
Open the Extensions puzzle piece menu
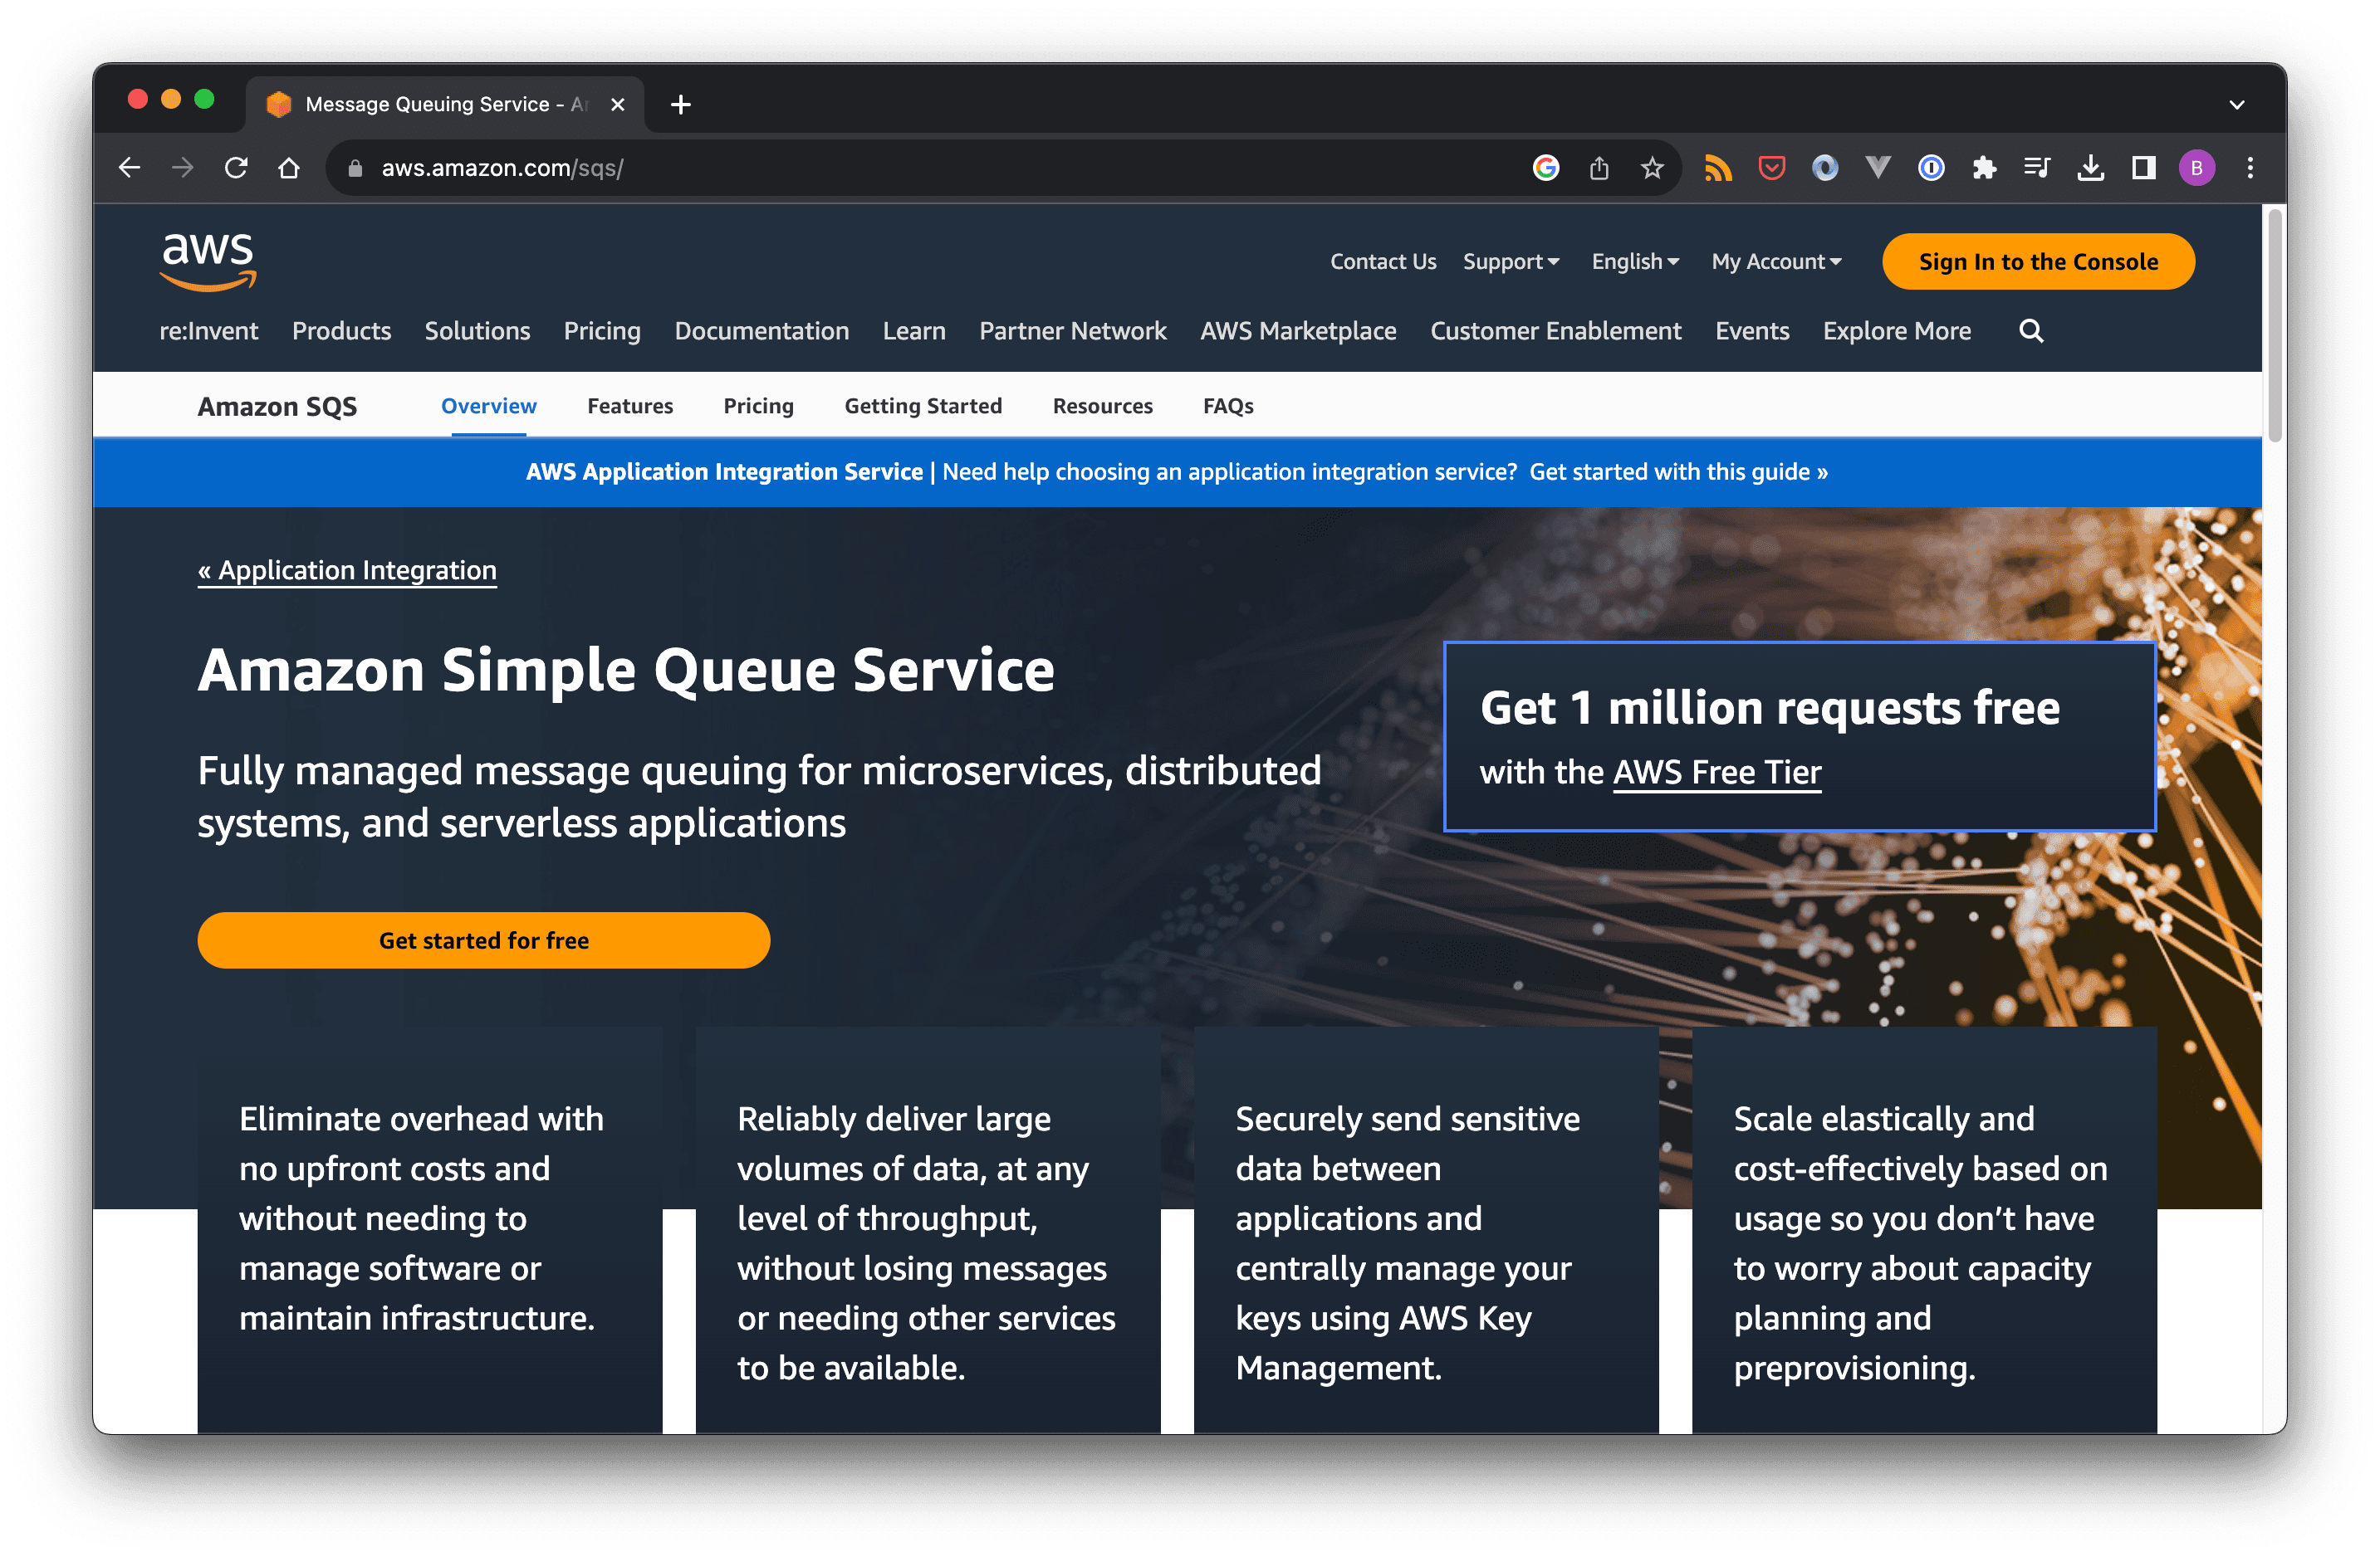coord(1983,168)
